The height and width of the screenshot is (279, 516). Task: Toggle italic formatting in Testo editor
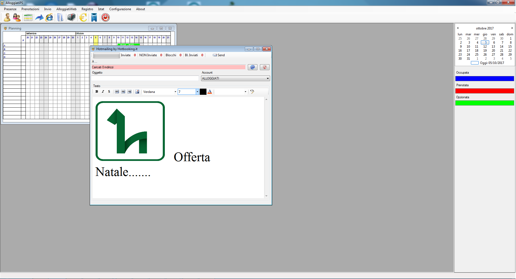pos(103,92)
